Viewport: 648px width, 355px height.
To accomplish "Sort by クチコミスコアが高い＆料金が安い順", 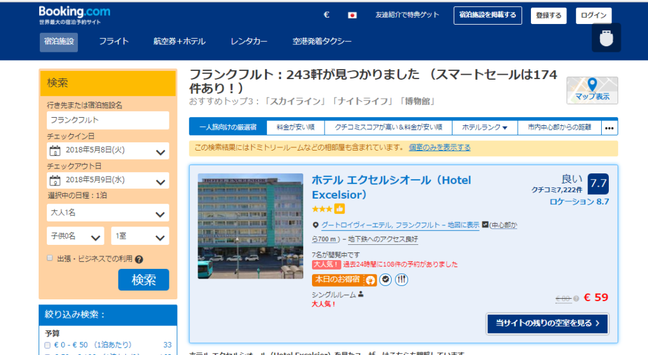I will point(389,127).
